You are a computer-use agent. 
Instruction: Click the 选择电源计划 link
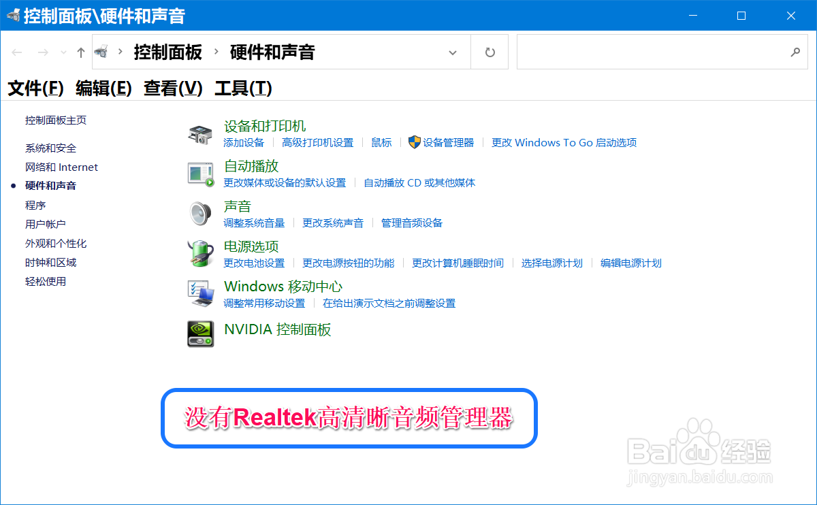(x=552, y=263)
